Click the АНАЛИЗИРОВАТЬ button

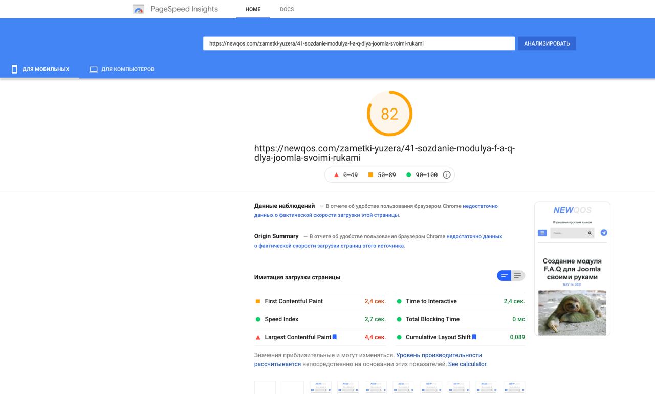547,43
